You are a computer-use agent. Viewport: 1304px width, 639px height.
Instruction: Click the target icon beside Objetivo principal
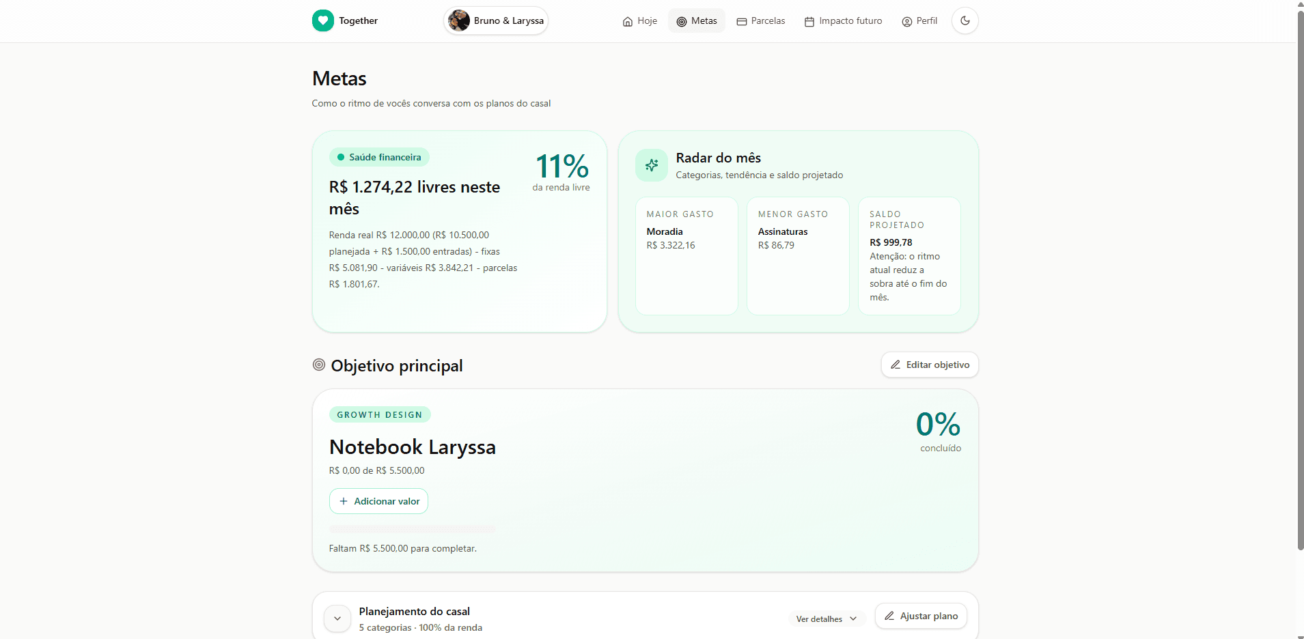click(x=319, y=365)
